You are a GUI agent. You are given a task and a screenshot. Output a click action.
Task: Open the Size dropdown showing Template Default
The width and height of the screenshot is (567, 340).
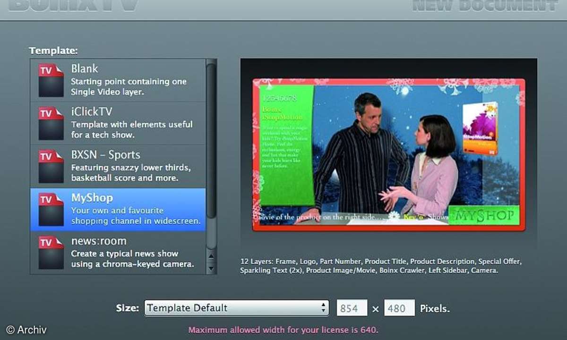click(236, 308)
